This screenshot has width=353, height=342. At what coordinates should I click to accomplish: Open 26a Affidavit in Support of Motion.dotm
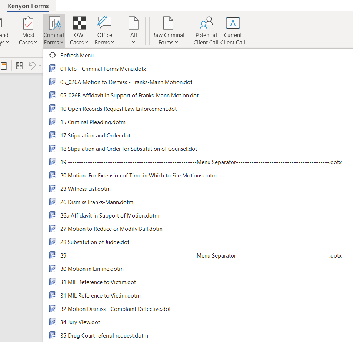coord(198,216)
